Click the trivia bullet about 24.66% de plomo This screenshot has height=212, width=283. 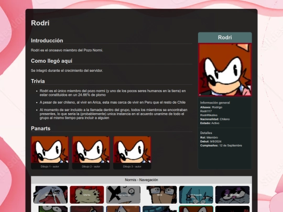tap(113, 93)
